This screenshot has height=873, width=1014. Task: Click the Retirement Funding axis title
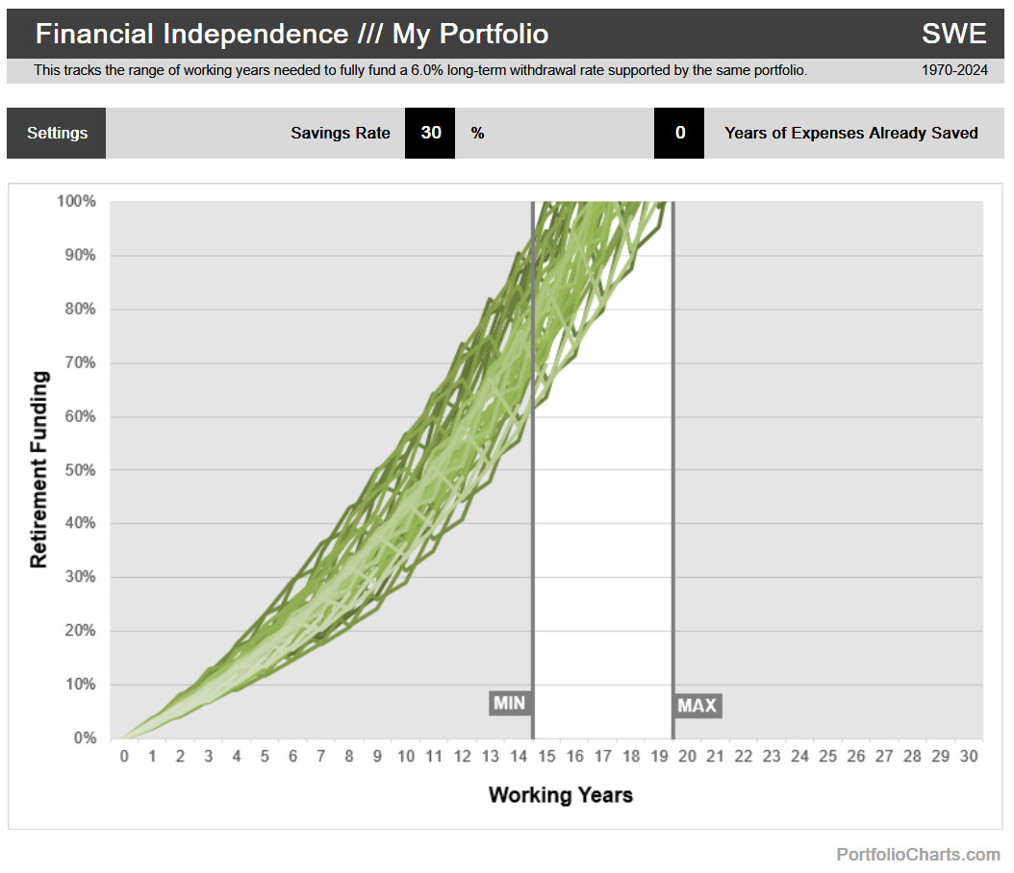[39, 469]
